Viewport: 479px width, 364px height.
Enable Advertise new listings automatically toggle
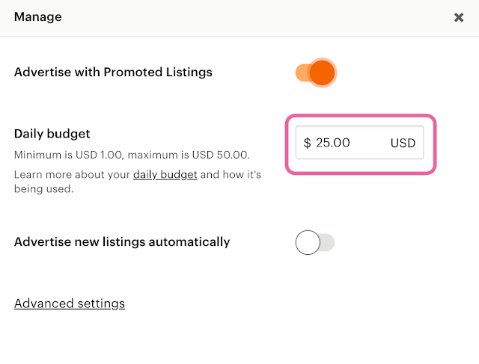[x=315, y=242]
